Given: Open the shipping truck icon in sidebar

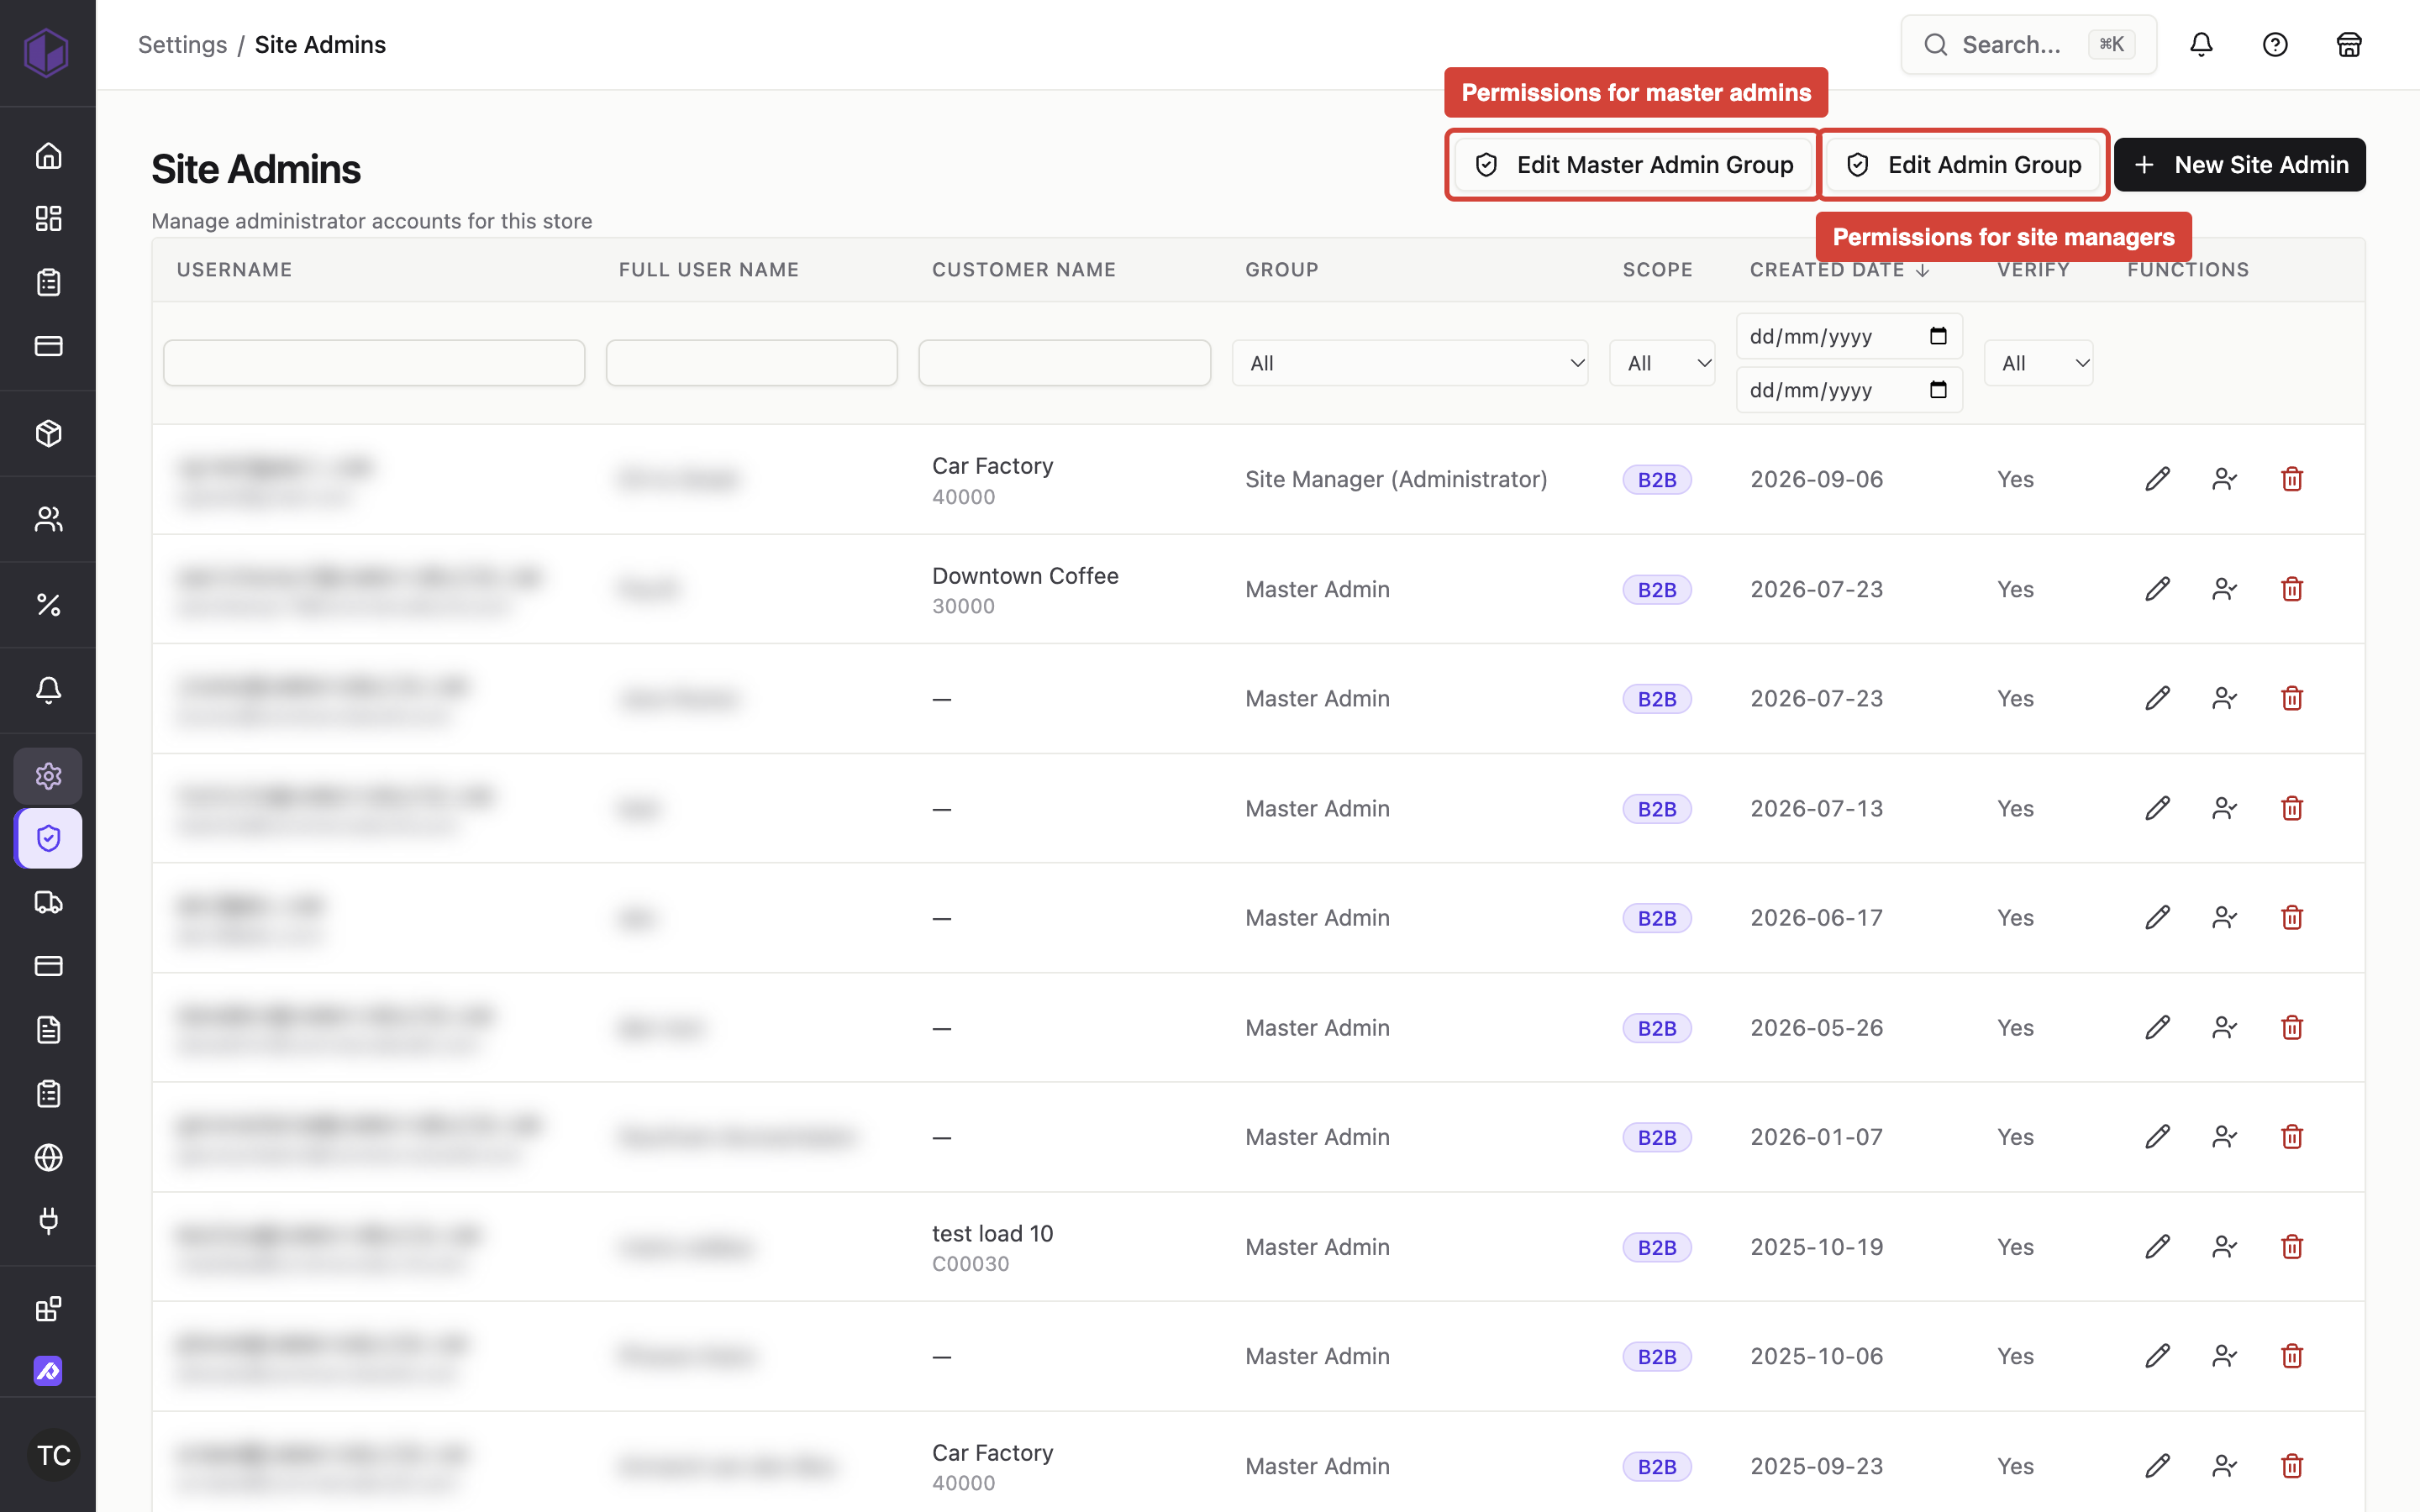Looking at the screenshot, I should [48, 902].
